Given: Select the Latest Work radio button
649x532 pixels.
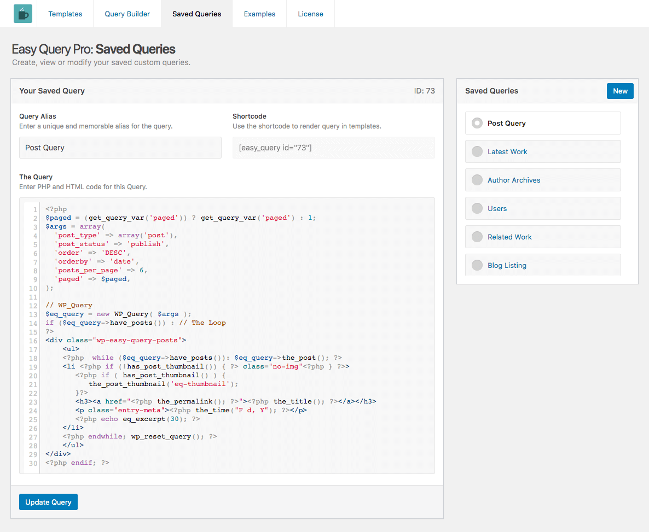Looking at the screenshot, I should (477, 151).
